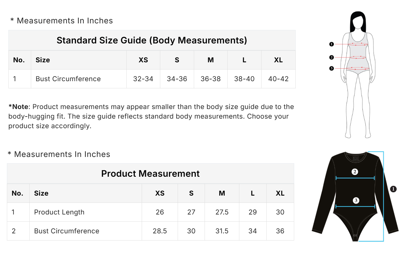Click marker 2 beside the woman's waist
The height and width of the screenshot is (257, 414).
(331, 57)
